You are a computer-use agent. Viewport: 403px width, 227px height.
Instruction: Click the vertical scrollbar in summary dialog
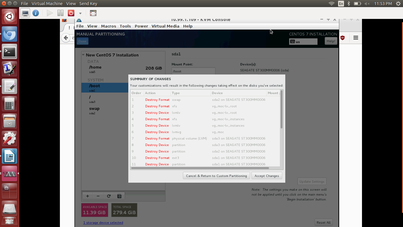pos(281,109)
